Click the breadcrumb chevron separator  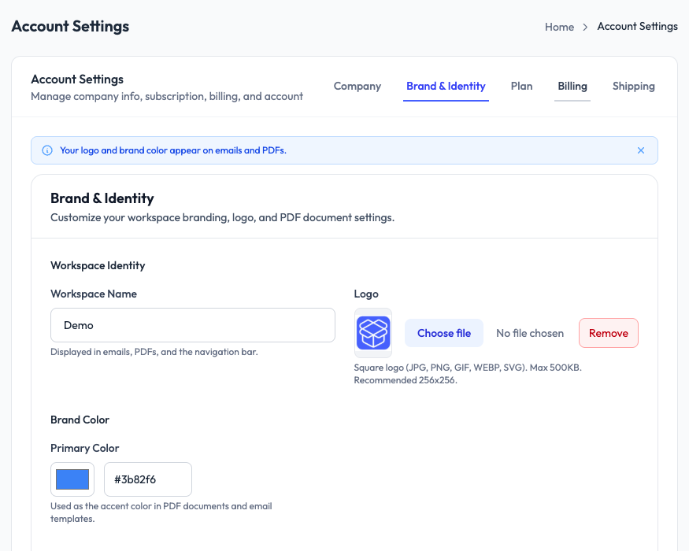coord(586,27)
